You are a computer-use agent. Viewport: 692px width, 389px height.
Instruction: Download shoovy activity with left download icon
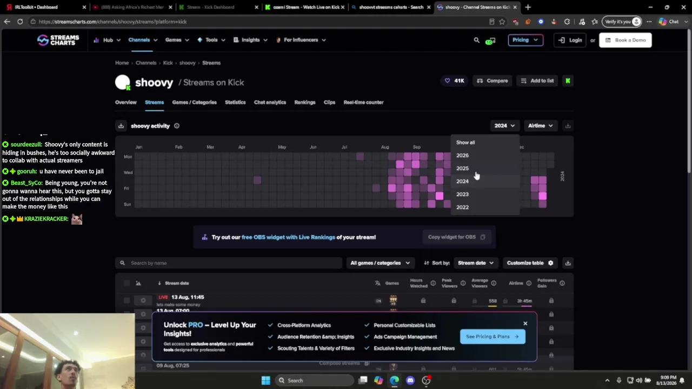[121, 126]
